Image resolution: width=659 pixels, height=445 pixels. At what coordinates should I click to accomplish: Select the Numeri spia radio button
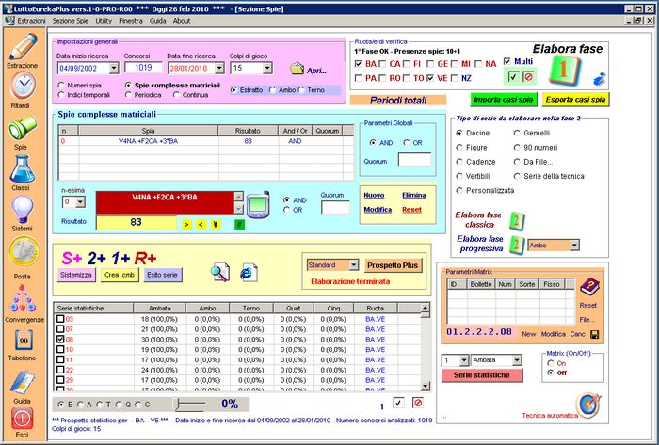[61, 86]
